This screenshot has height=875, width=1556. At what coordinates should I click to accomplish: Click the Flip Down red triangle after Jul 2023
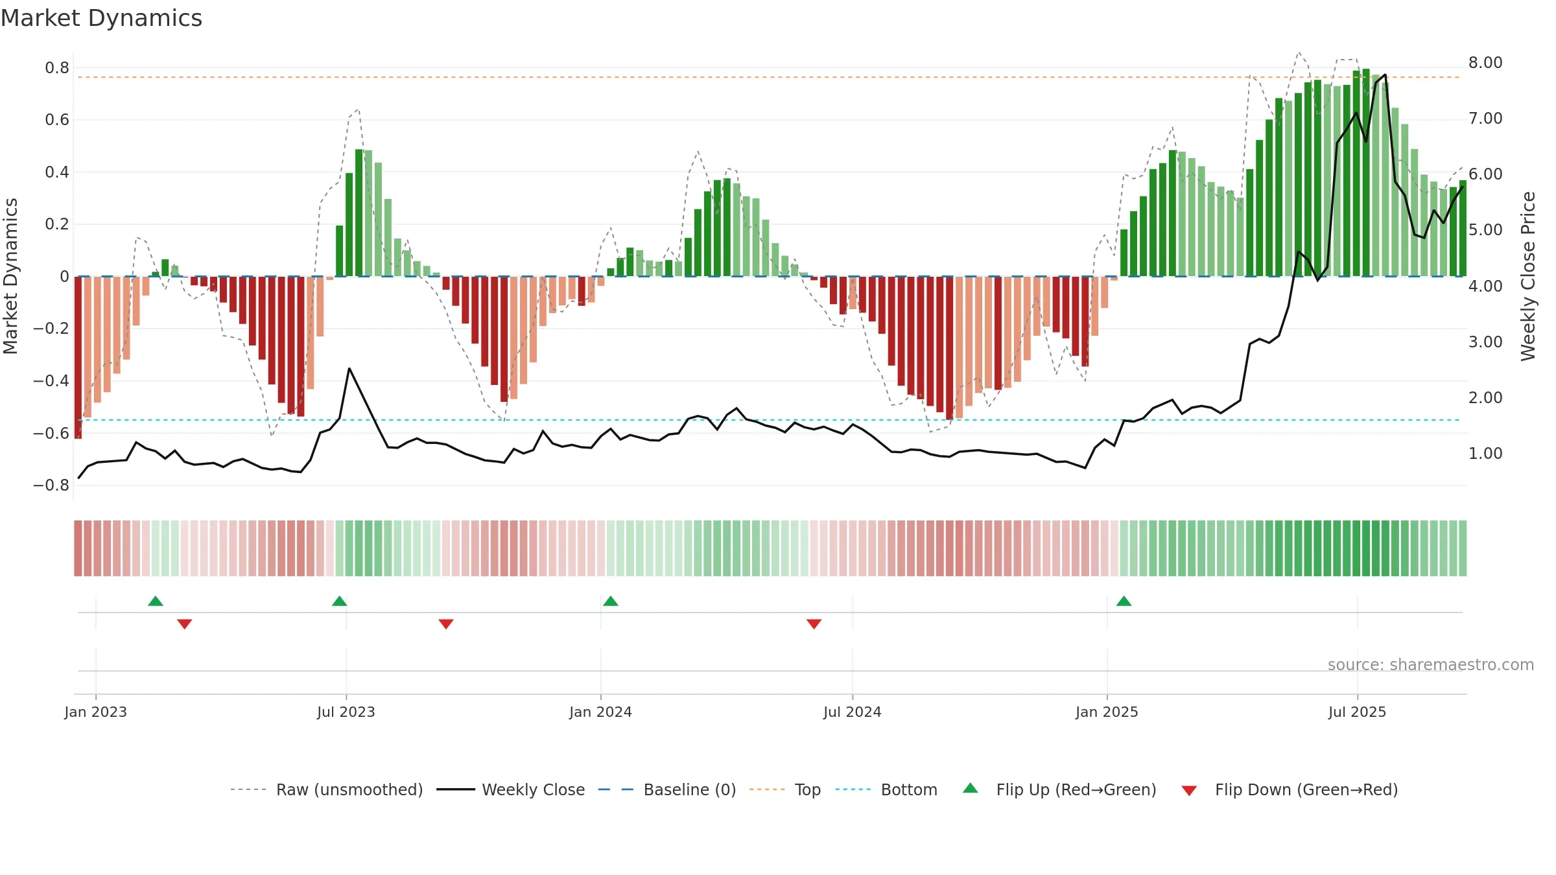coord(445,624)
